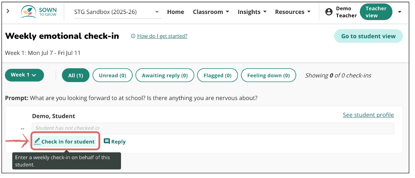The width and height of the screenshot is (415, 178).
Task: Open the Week 1 selector dropdown
Action: (24, 75)
